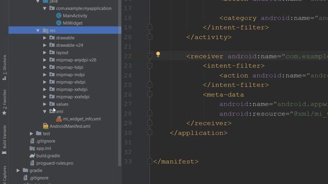Screen dimensions: 328x184
Task: Select the test folder icon
Action: tap(39, 133)
